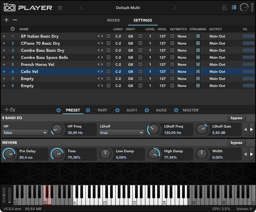Toggle PRESET effects power icon

click(x=58, y=110)
